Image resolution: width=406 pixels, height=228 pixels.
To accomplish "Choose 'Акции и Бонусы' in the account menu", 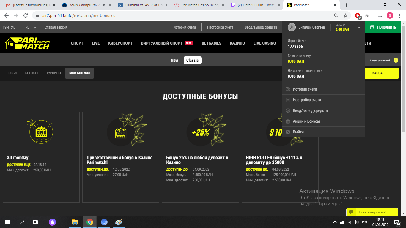I will [324, 121].
